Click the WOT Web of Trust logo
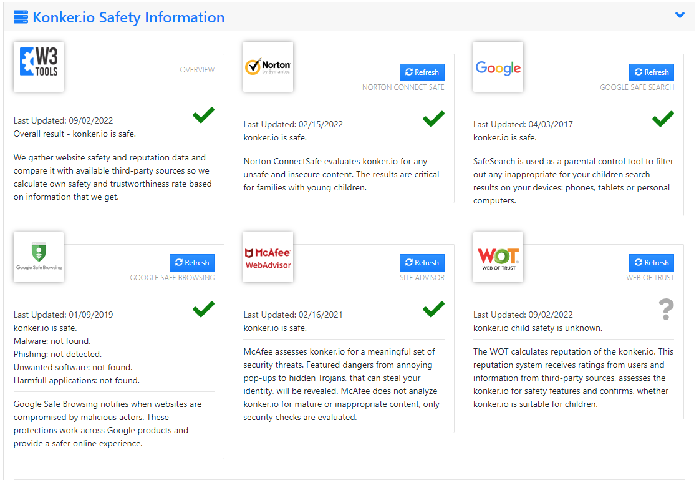This screenshot has width=699, height=480. 498,257
